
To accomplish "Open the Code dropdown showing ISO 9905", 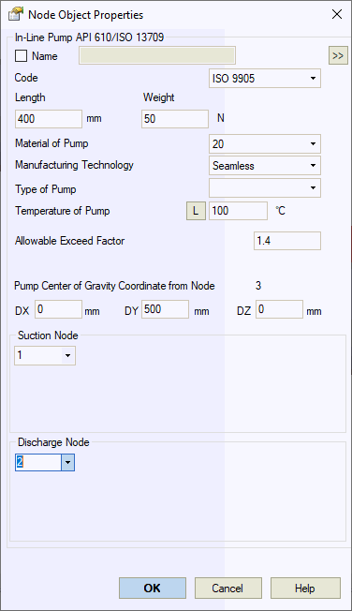I will tap(265, 79).
